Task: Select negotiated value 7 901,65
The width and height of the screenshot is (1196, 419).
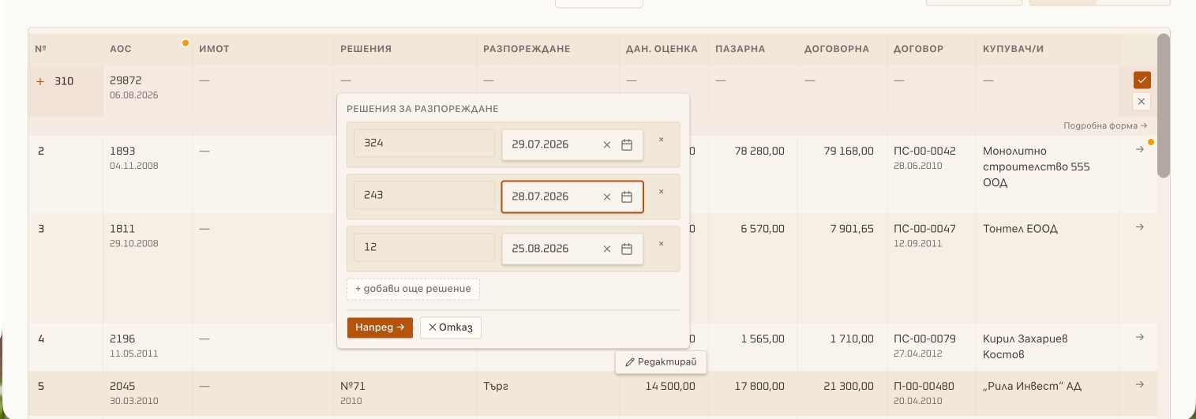Action: [x=852, y=229]
